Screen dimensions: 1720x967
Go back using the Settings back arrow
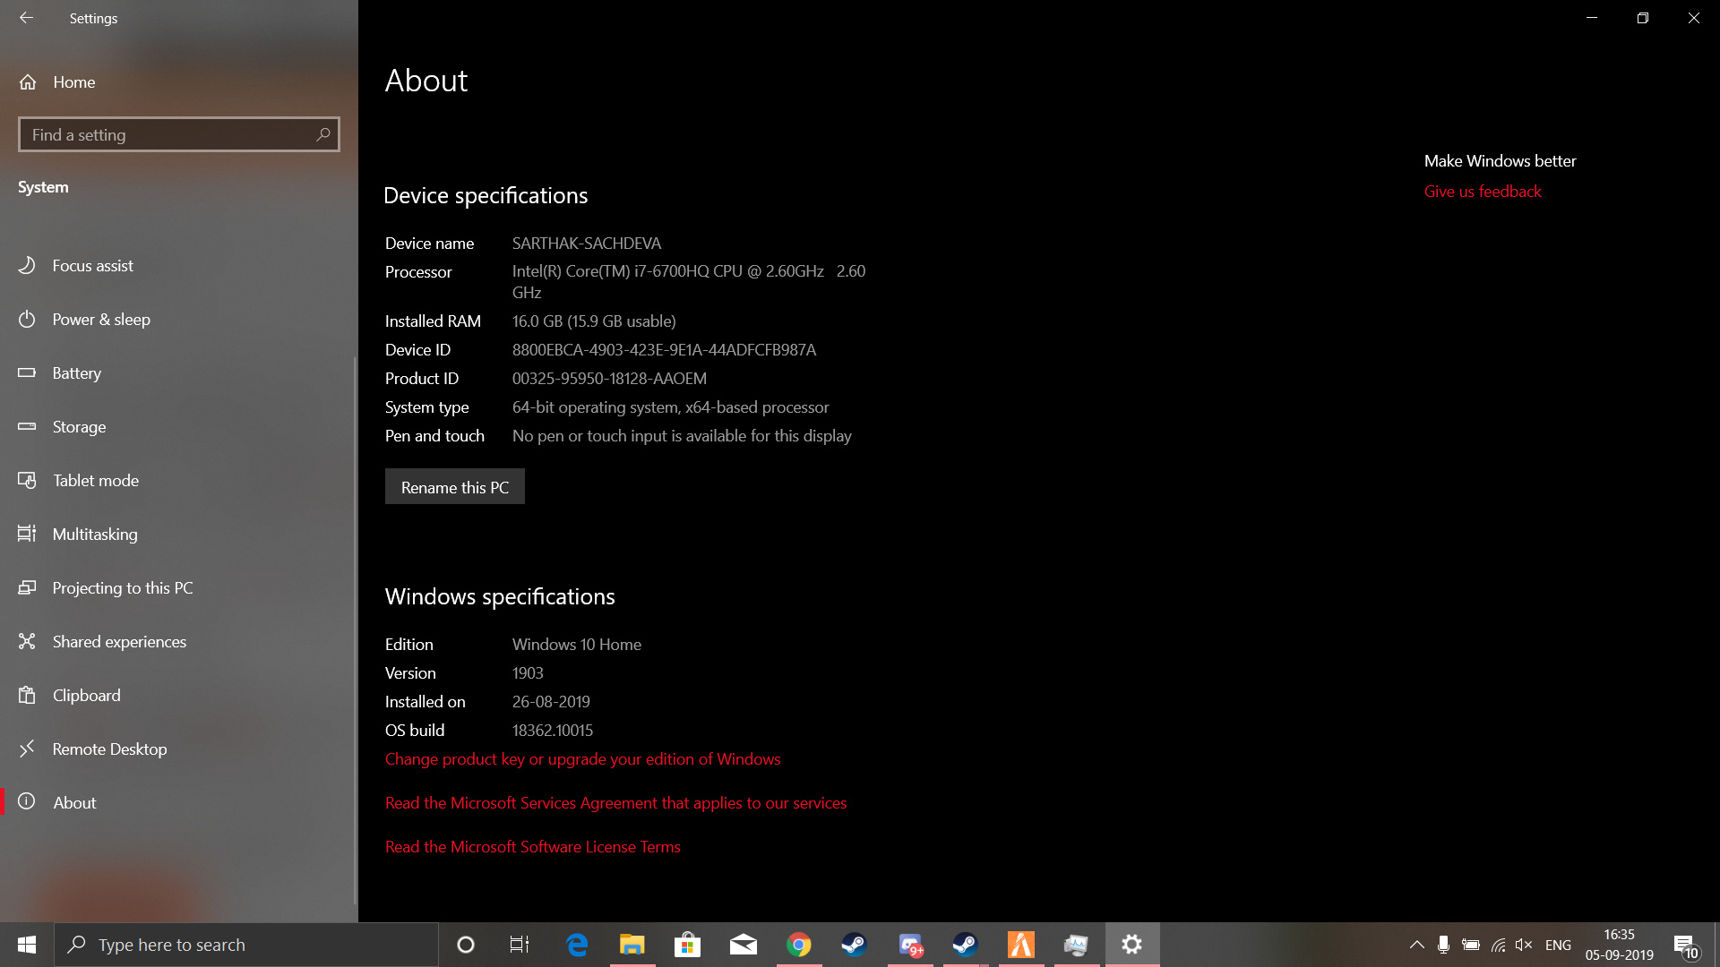pos(26,18)
